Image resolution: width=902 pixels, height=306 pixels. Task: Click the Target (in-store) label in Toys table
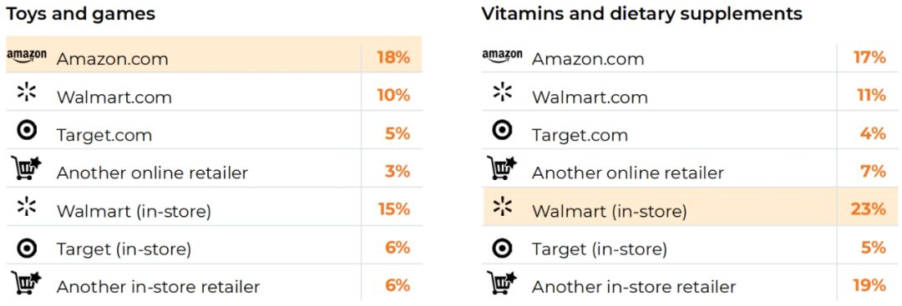point(124,249)
